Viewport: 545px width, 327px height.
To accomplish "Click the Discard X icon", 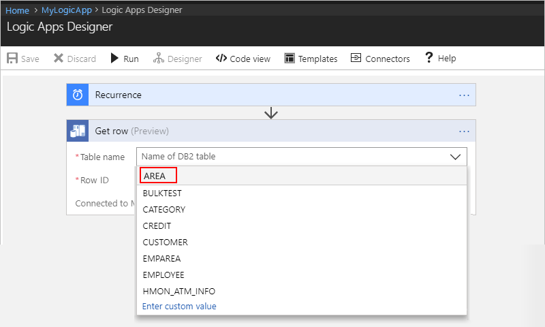I will [x=59, y=58].
